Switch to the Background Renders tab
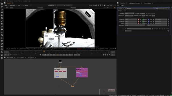 click(x=135, y=3)
